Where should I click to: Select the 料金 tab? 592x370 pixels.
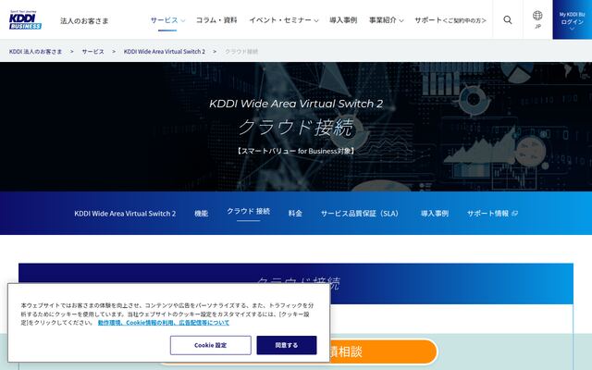(x=295, y=214)
